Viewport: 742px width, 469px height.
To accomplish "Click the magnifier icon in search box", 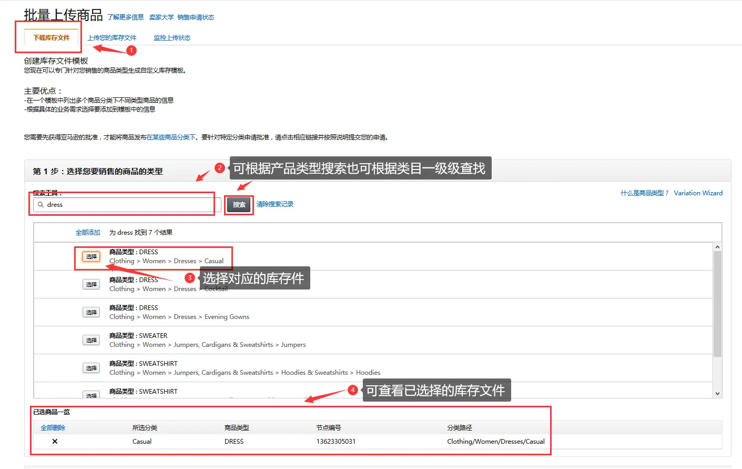I will 40,205.
